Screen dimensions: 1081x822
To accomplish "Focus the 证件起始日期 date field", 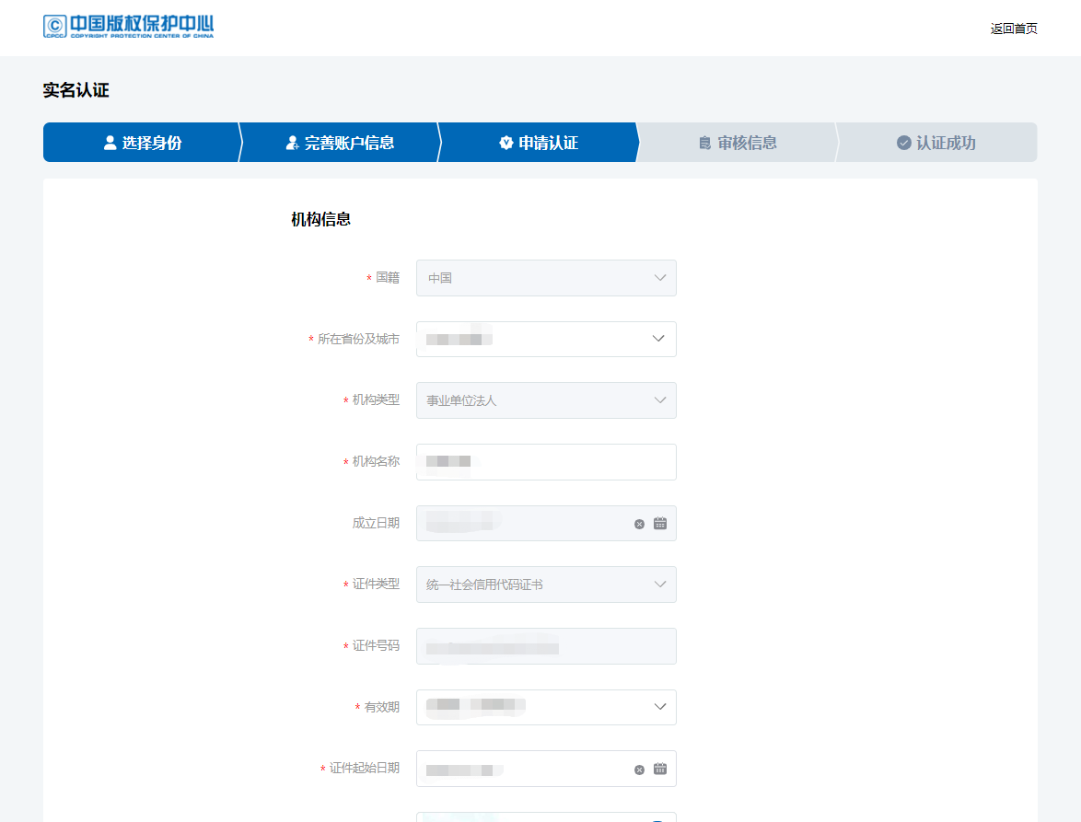I will 546,769.
